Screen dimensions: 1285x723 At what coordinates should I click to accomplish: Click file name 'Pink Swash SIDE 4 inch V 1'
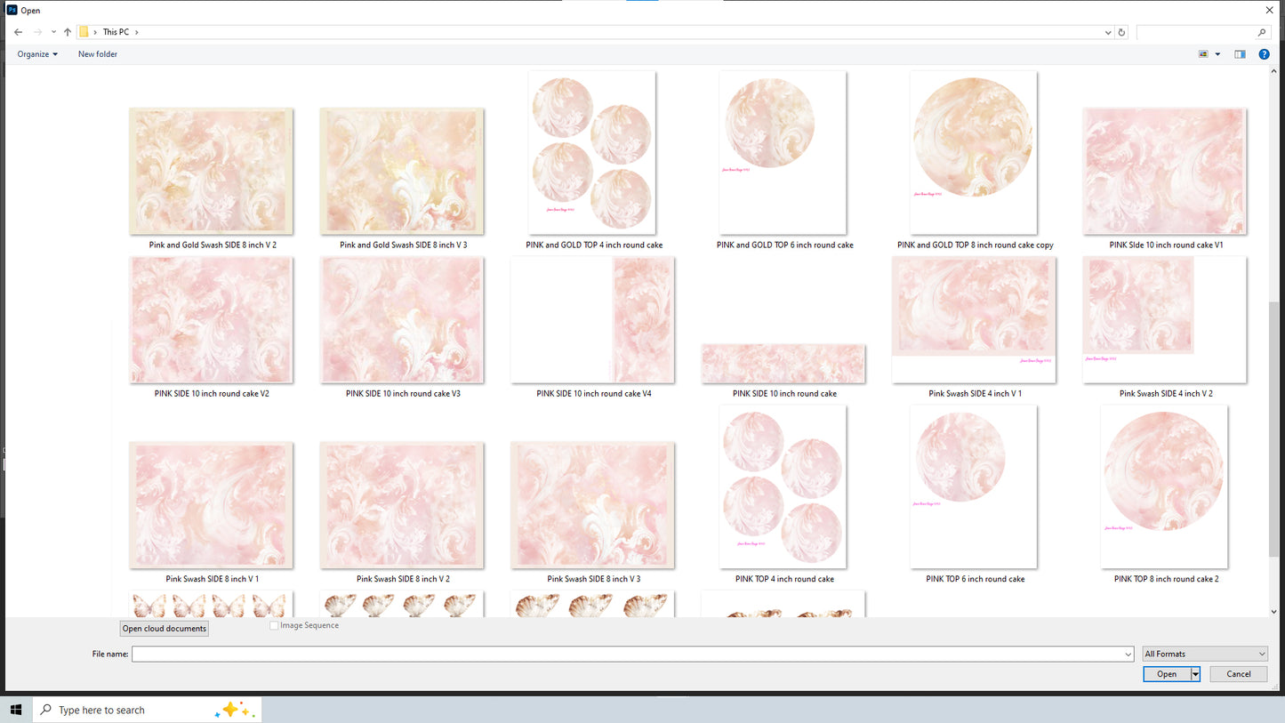976,393
